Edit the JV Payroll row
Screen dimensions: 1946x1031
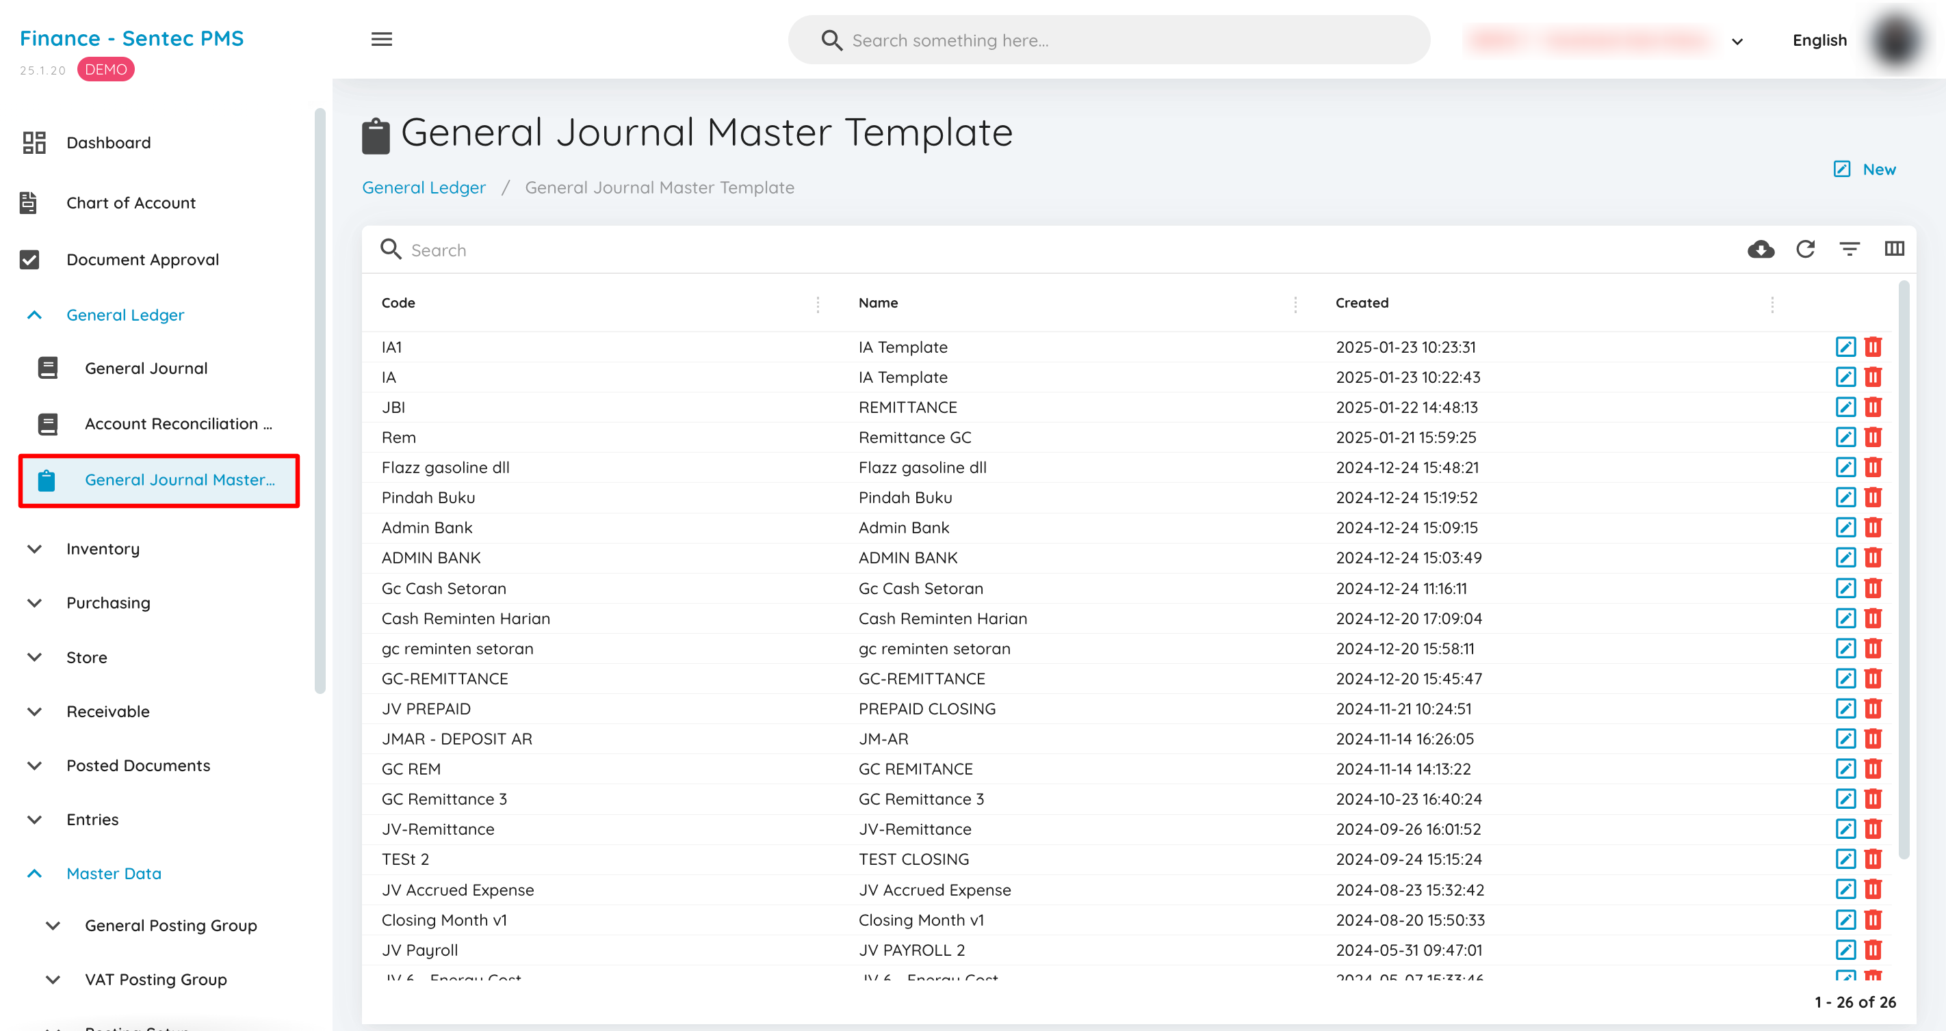(1845, 950)
